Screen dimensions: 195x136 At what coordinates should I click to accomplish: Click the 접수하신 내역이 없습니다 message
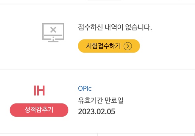[x=115, y=27]
